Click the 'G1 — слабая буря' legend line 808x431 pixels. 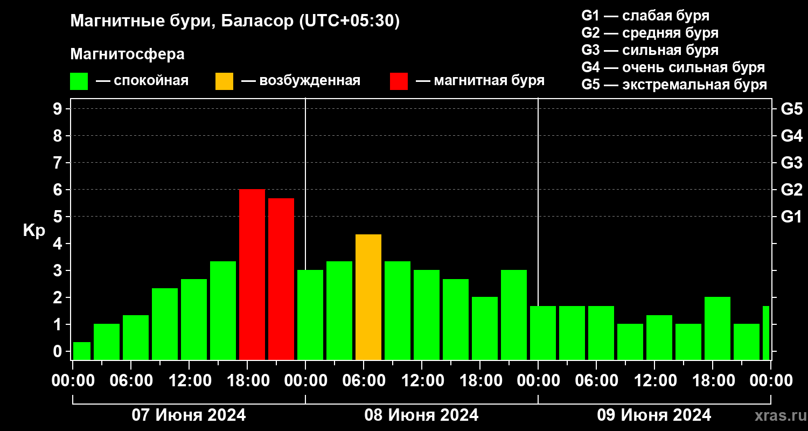click(x=645, y=15)
